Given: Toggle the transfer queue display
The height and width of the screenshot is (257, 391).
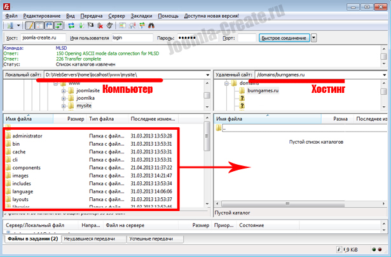Looking at the screenshot, I should (x=58, y=25).
